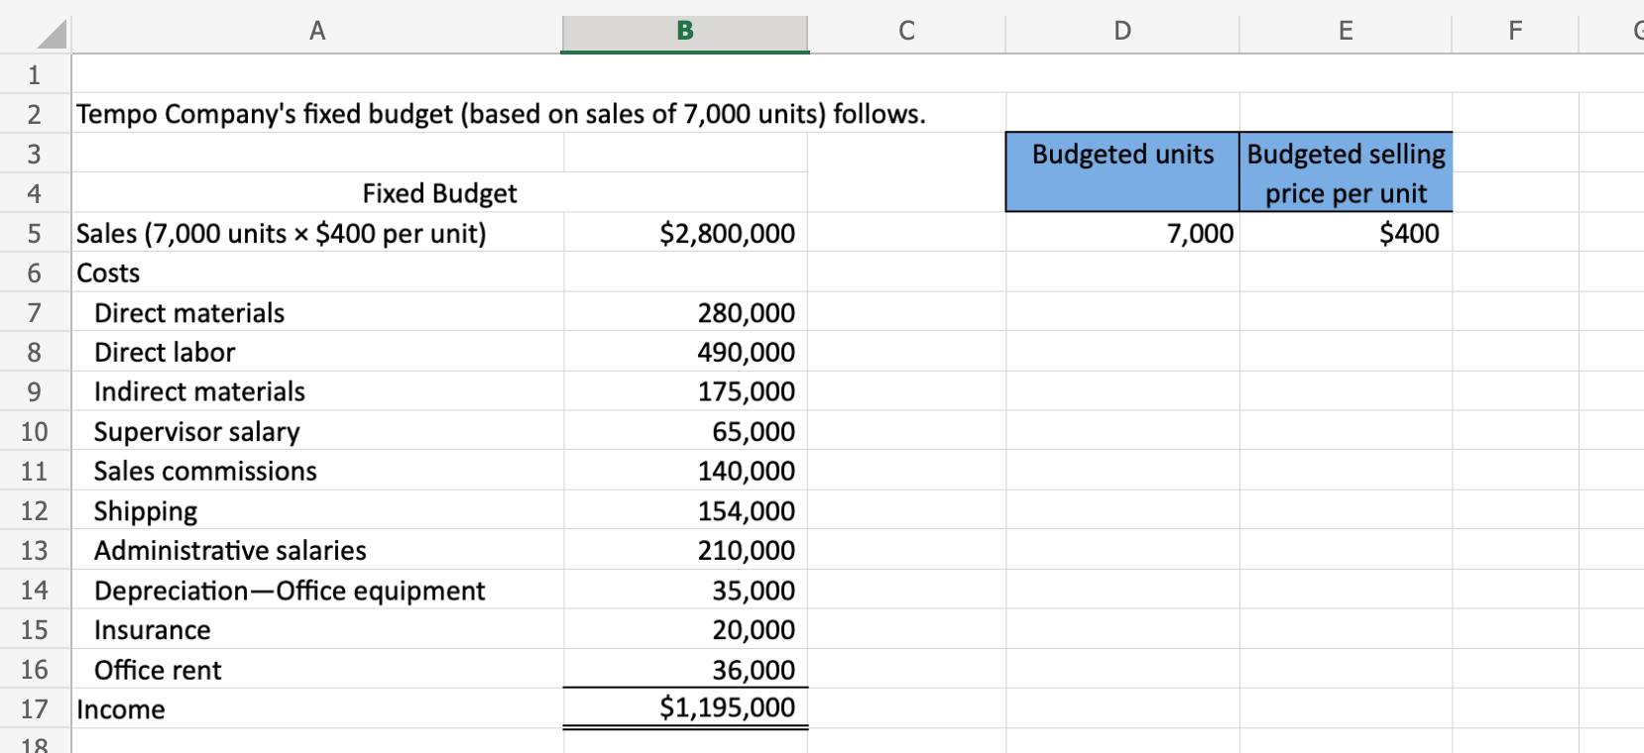
Task: Select row 7 header
Action: coord(35,312)
